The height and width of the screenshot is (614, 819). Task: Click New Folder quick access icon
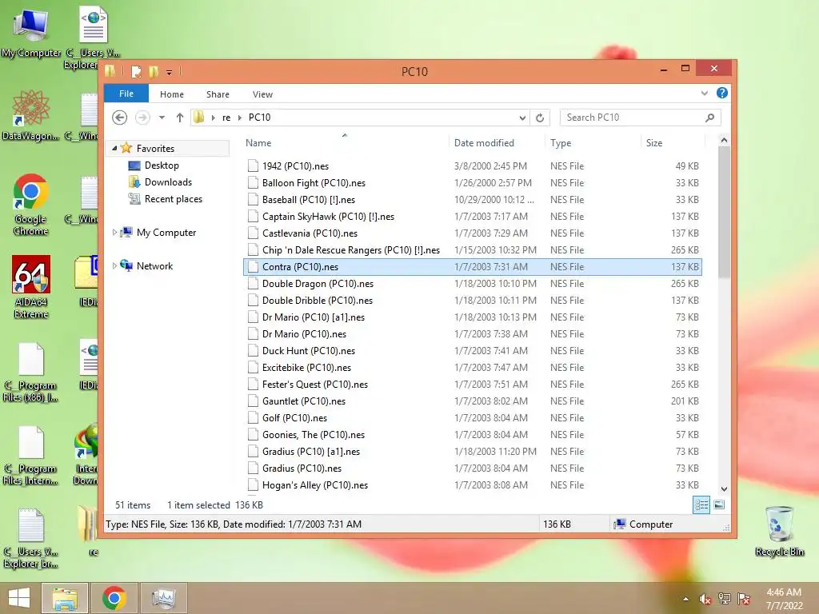point(154,71)
